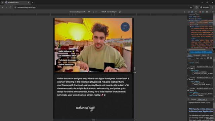Open the Dimensions Responsive dropdown

click(77, 12)
